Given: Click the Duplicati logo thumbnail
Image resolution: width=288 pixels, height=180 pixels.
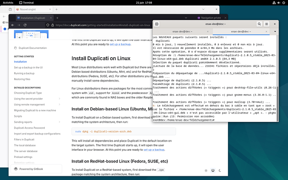Looking at the screenshot, I should pos(31,34).
